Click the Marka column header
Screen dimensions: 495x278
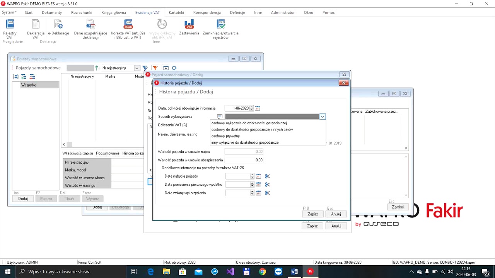coord(110,76)
